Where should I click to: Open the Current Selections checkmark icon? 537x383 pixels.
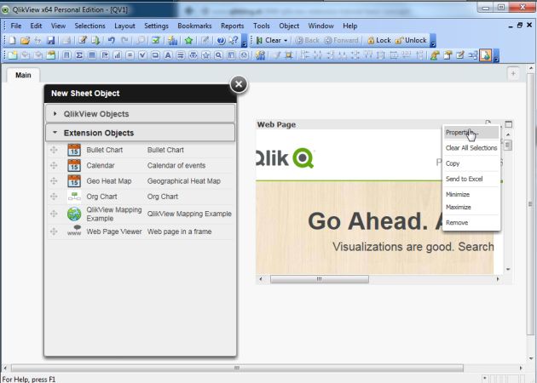click(x=156, y=40)
